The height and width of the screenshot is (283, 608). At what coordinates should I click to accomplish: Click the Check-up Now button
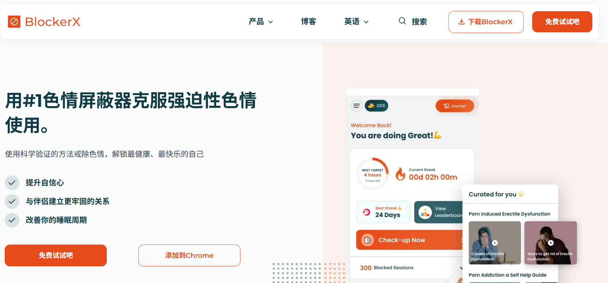point(410,240)
